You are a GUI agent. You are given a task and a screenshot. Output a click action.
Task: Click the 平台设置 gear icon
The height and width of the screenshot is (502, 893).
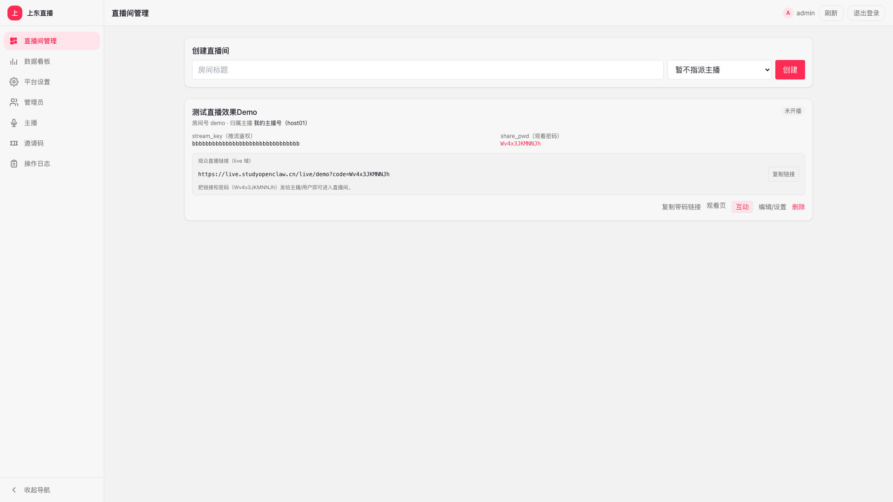coord(14,82)
